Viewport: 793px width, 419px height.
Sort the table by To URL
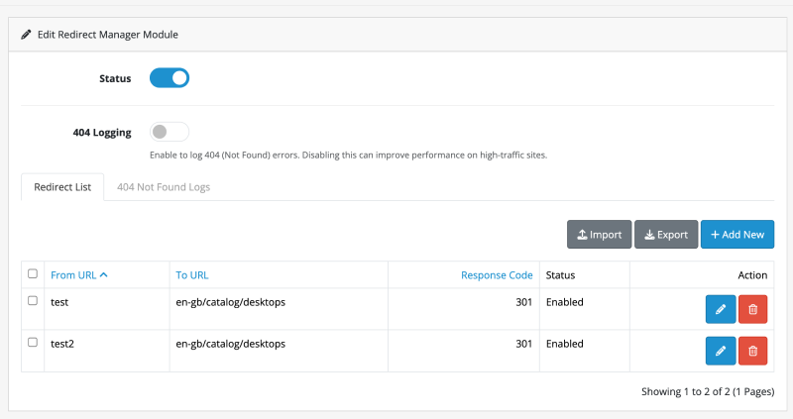(x=191, y=275)
